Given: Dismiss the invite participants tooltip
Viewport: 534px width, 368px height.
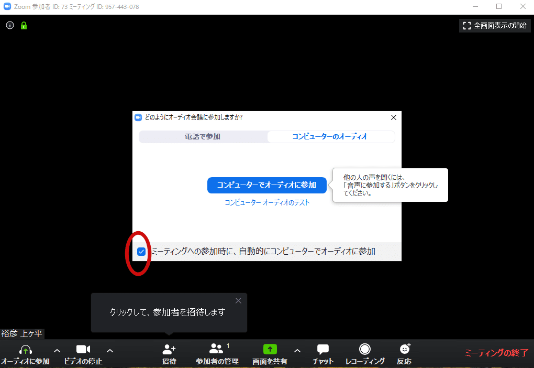Looking at the screenshot, I should [x=238, y=300].
